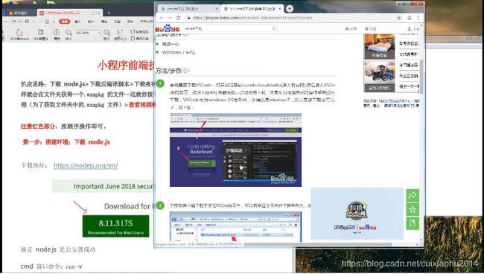Click the share link in Baidu header
The width and height of the screenshot is (484, 274).
tap(351, 29)
